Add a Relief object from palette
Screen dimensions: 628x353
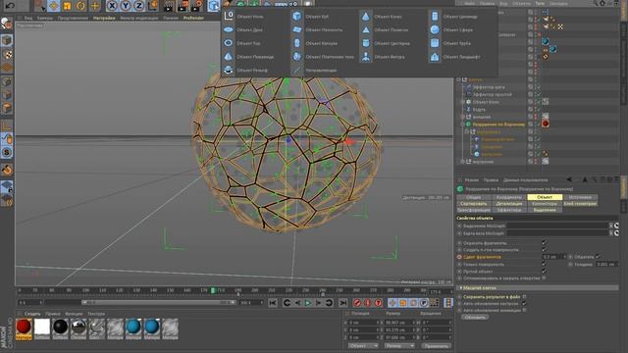coord(246,70)
